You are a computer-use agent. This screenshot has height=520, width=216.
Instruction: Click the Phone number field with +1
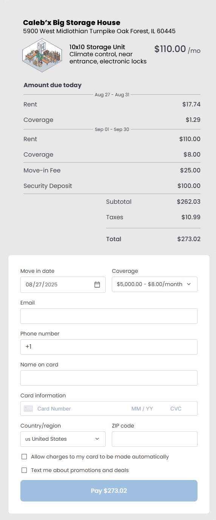109,347
